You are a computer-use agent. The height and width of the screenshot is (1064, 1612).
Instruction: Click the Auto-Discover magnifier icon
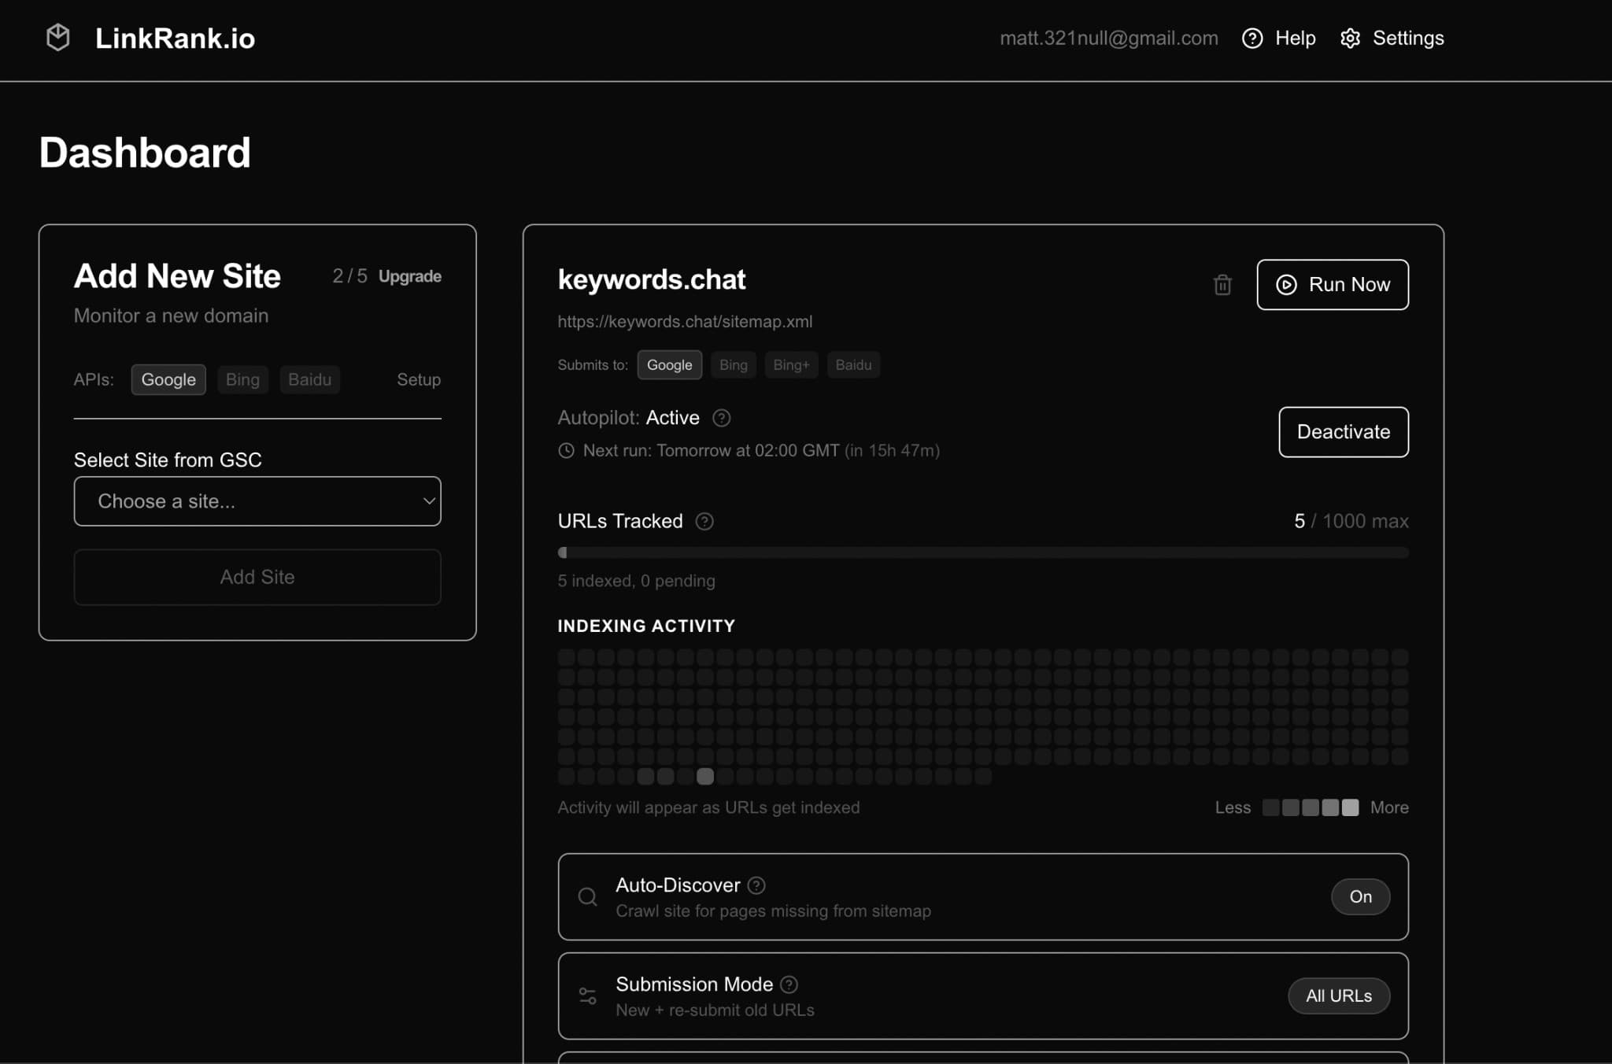(x=587, y=897)
